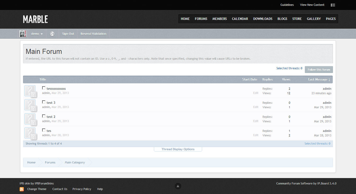Screen dimensions: 356x194
Task: Click Edit on test 2 row
Action: pyautogui.click(x=256, y=121)
